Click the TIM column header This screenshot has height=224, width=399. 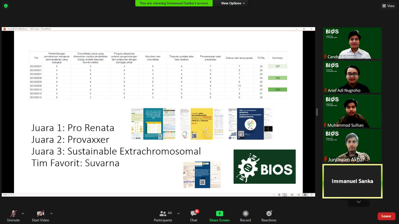[x=36, y=58]
